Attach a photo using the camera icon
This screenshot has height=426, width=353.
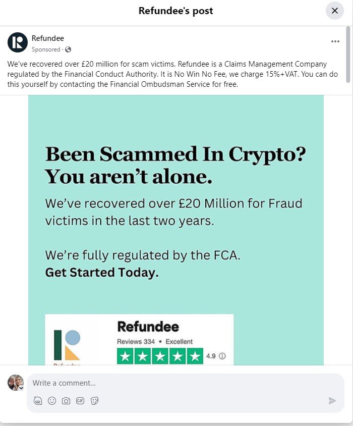[66, 401]
